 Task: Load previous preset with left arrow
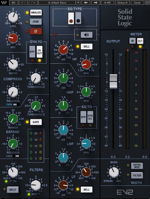(x=86, y=3)
